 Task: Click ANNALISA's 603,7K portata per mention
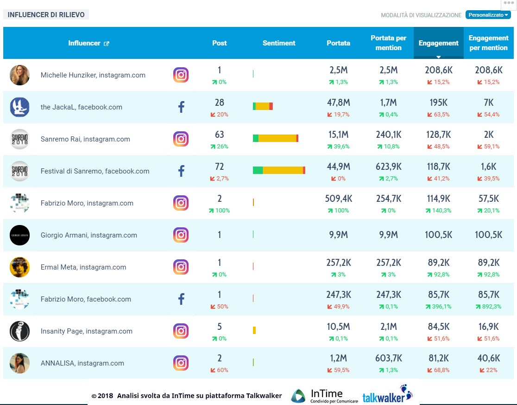point(388,358)
